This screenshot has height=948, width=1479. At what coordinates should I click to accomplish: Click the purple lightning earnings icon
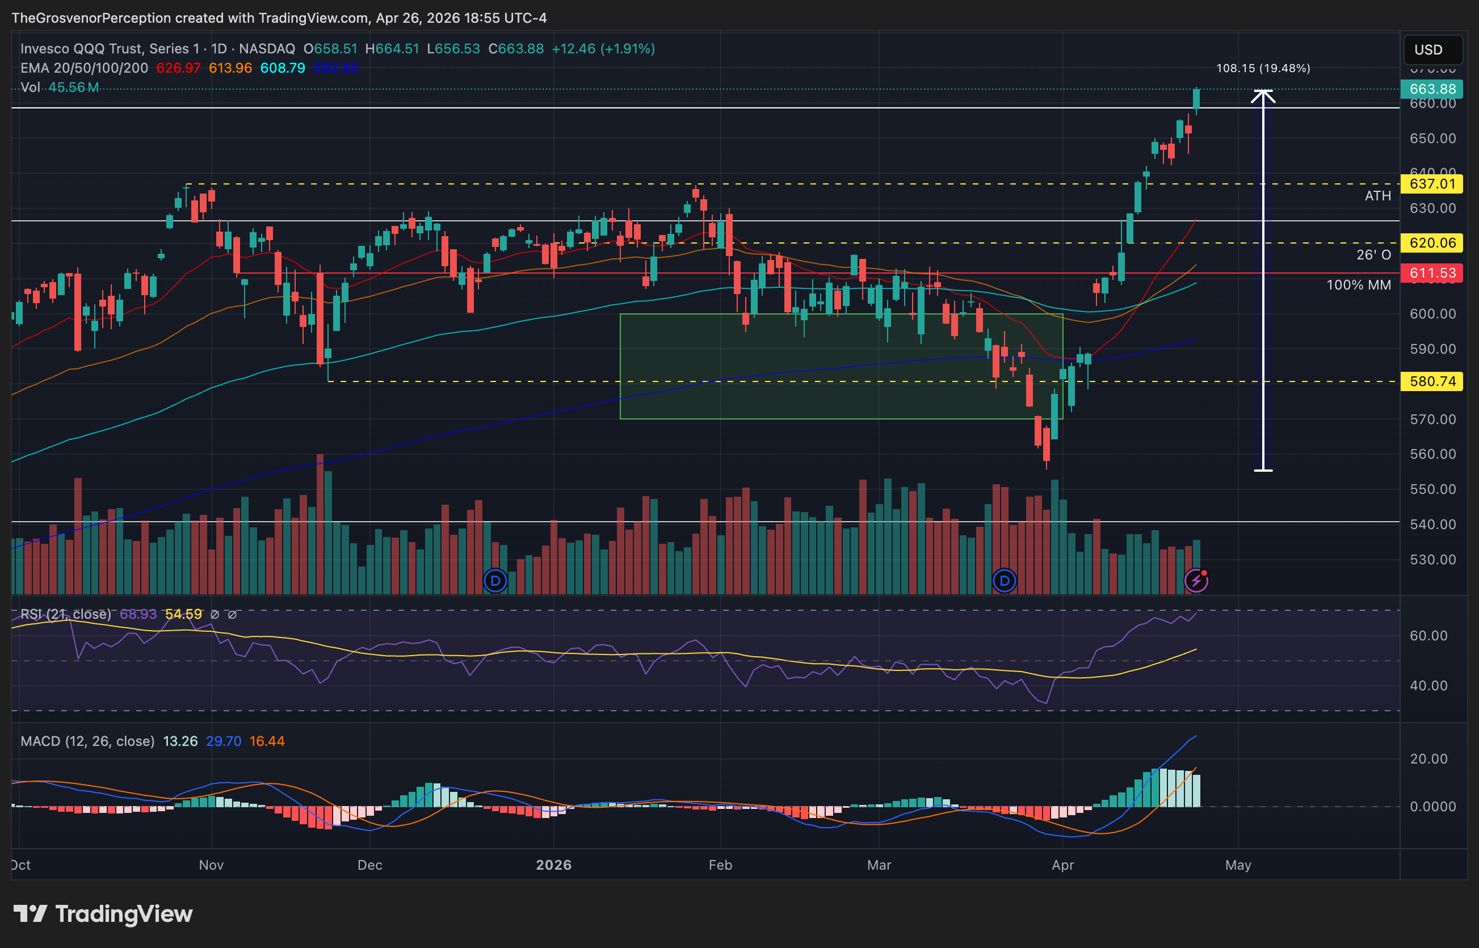(x=1196, y=581)
